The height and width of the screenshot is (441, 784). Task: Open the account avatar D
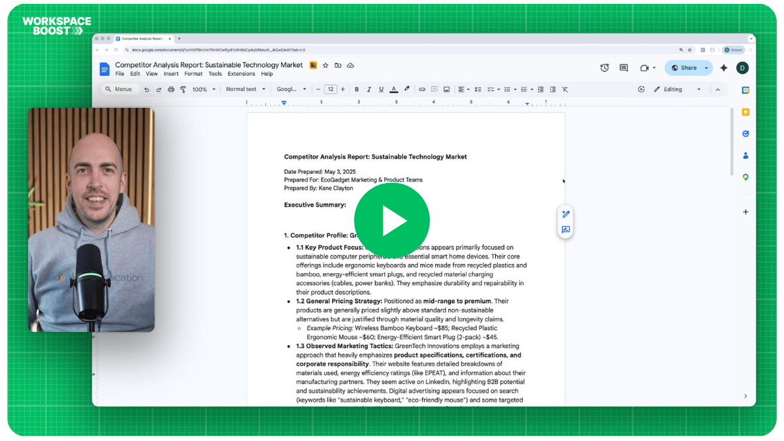(742, 68)
